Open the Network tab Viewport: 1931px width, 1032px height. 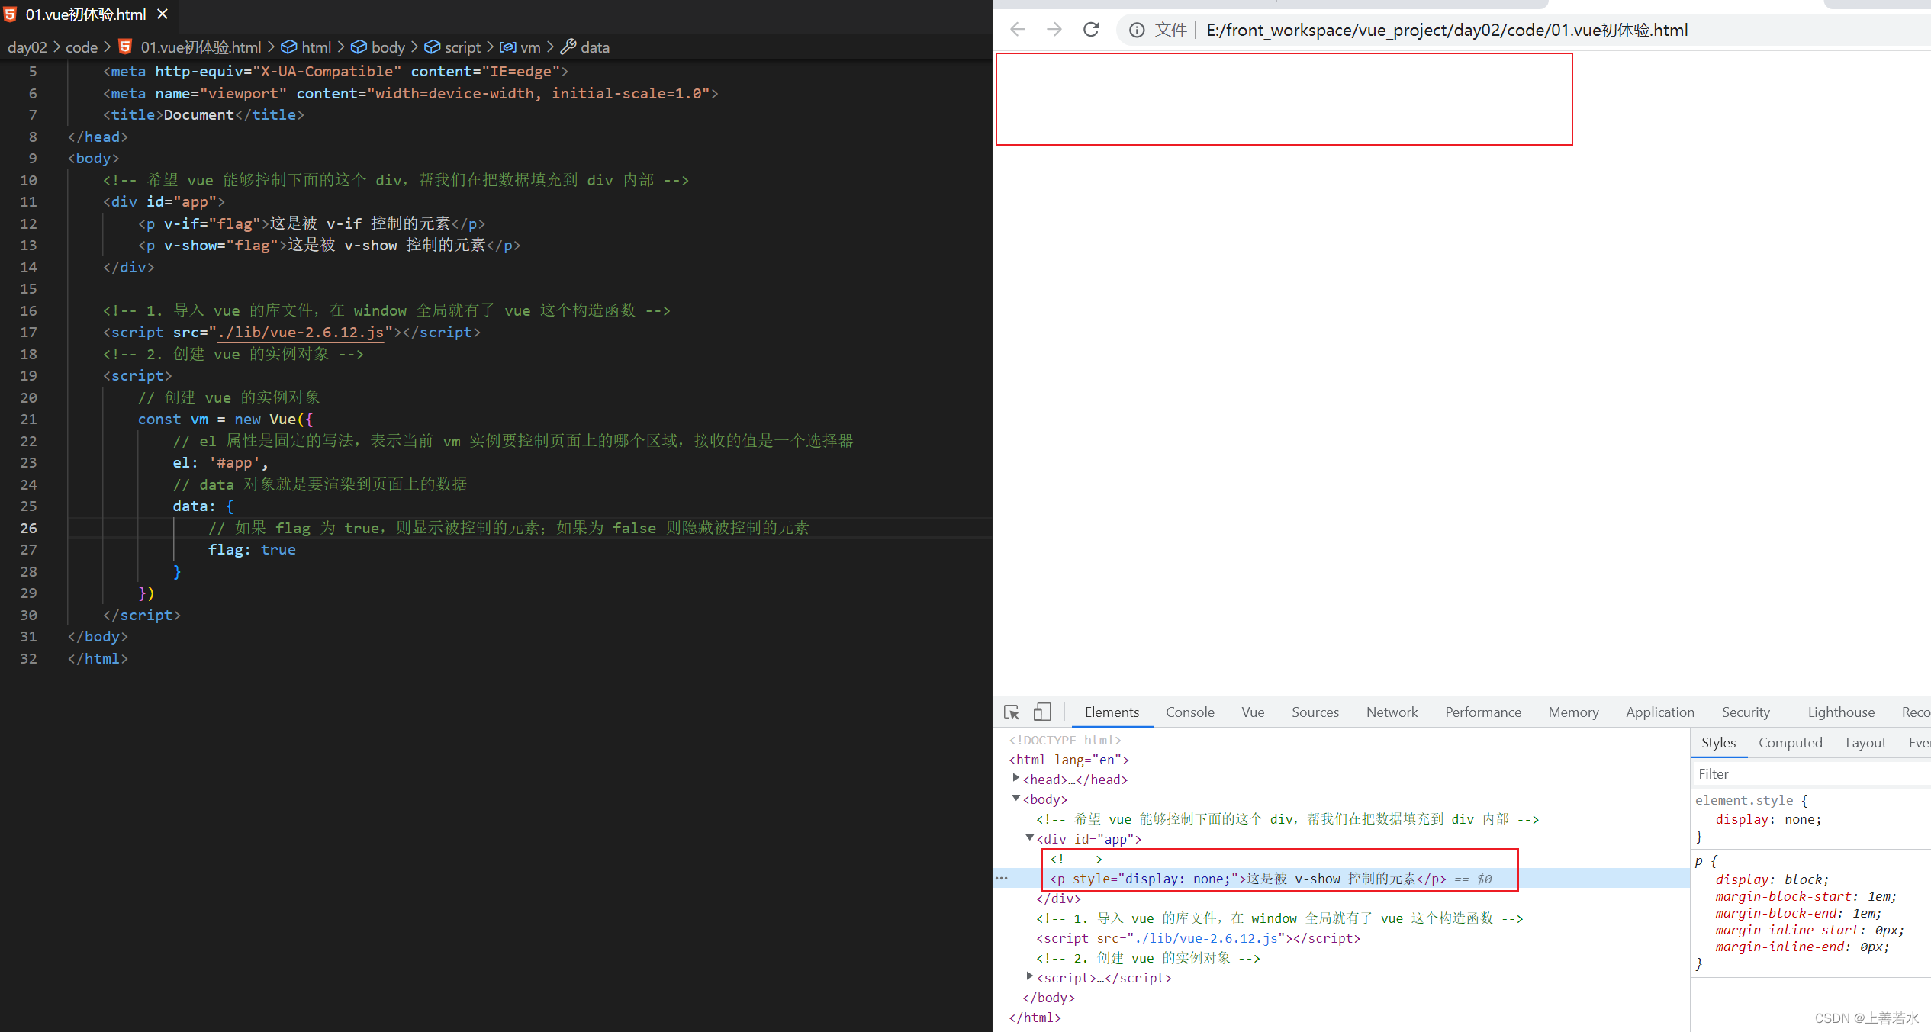(1392, 712)
